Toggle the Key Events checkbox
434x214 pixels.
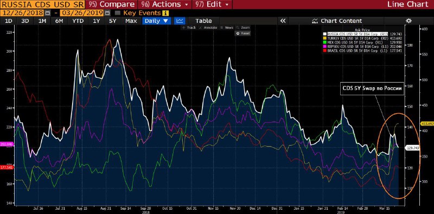(x=117, y=13)
